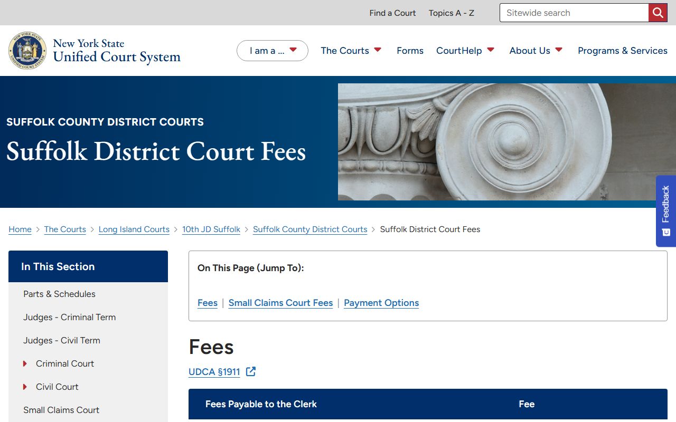Open Small Claims Court sidebar item
Image resolution: width=676 pixels, height=422 pixels.
coord(61,410)
